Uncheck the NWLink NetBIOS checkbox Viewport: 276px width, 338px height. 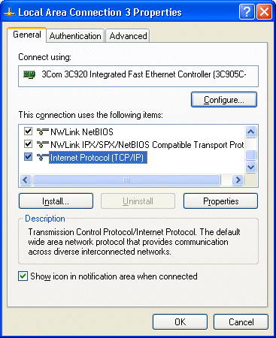coord(28,131)
